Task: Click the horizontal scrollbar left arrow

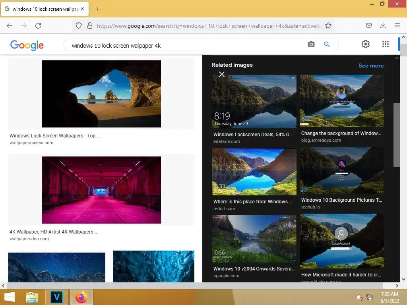Action: [x=3, y=286]
